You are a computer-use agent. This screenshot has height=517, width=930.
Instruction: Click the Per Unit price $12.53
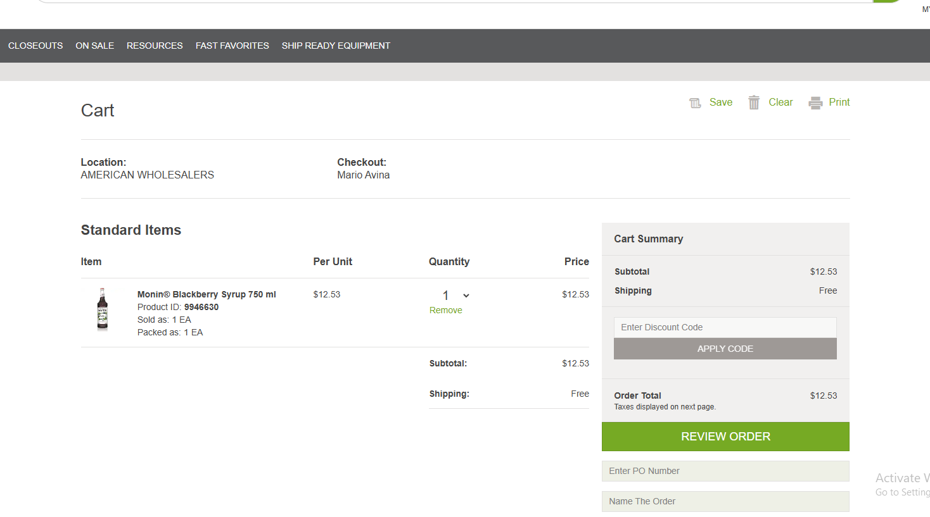pyautogui.click(x=327, y=294)
